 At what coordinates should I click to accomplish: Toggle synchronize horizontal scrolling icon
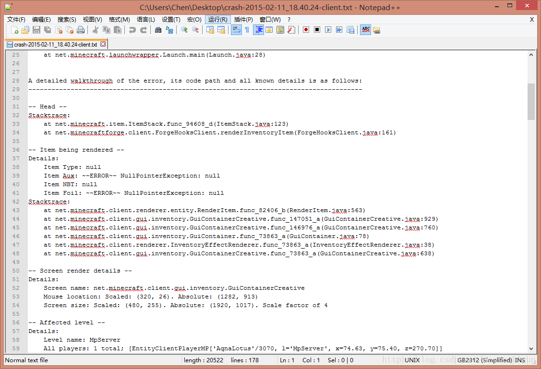(221, 30)
